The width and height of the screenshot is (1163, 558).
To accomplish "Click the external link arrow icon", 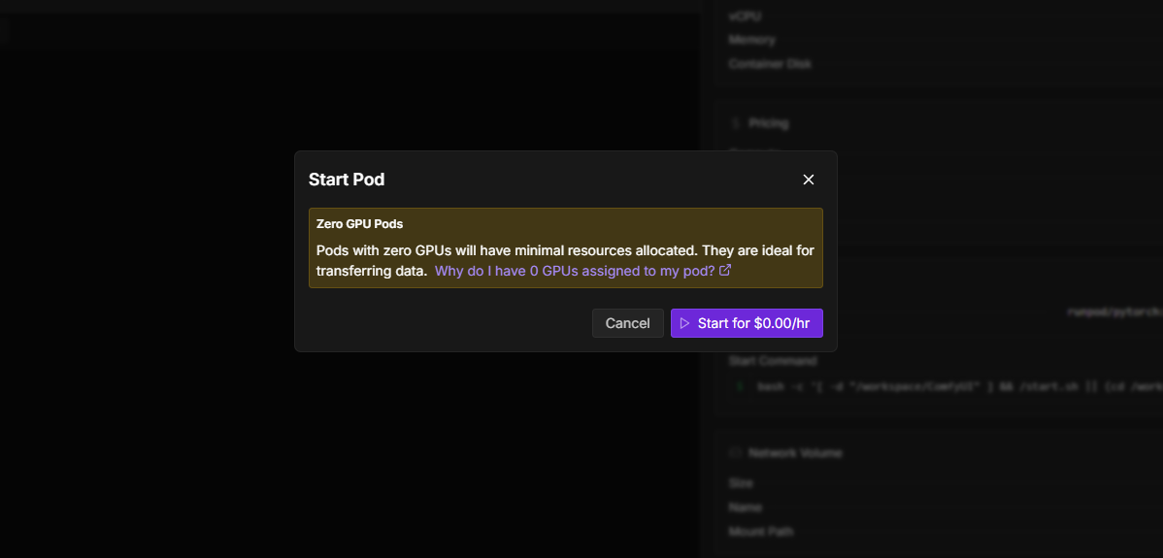I will tap(724, 271).
